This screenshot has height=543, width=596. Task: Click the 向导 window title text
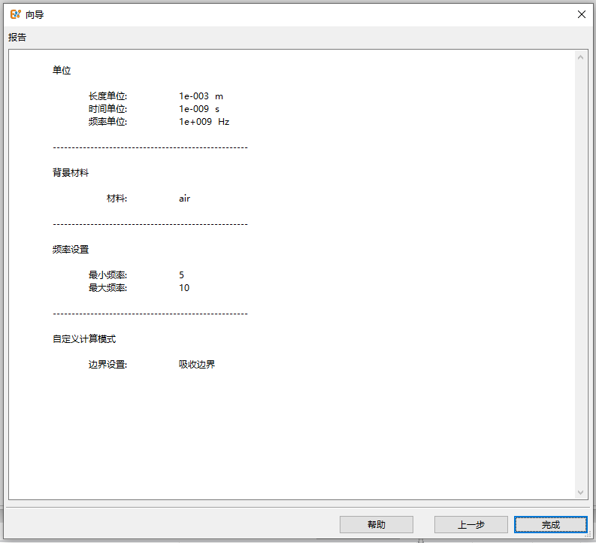click(35, 15)
